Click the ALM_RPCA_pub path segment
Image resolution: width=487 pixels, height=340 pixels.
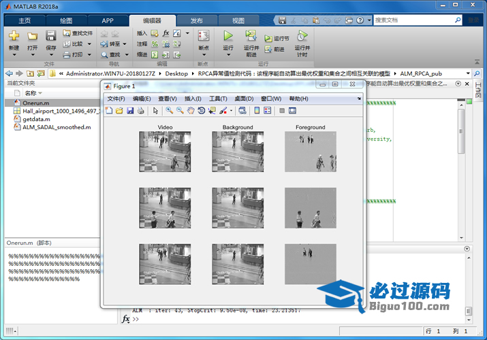[421, 73]
